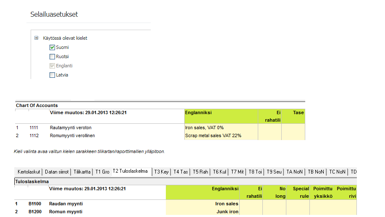Open the T9 Seu tab

[274, 172]
